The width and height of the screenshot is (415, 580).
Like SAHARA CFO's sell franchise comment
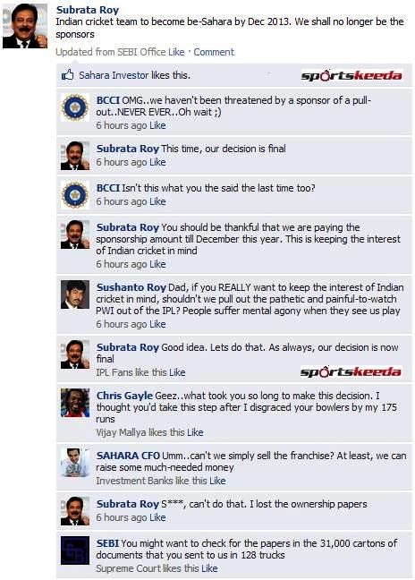point(217,481)
